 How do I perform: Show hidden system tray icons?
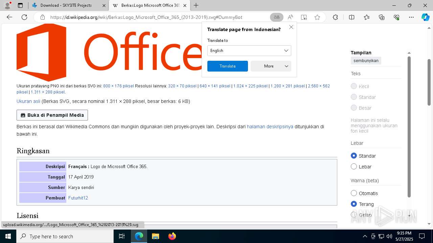coord(365,236)
